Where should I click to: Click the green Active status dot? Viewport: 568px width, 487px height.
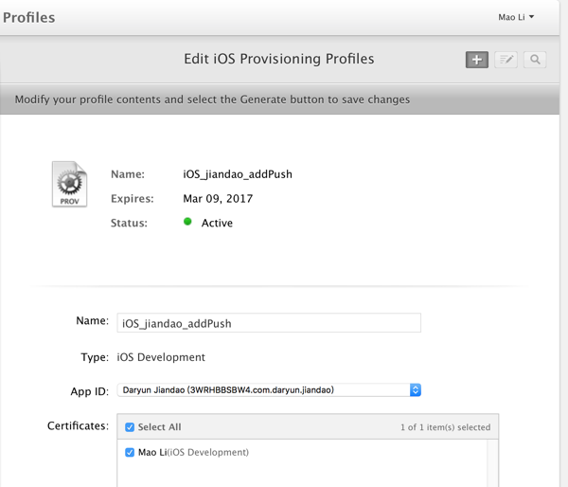187,223
